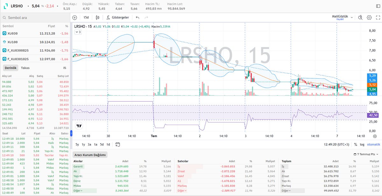This screenshot has width=382, height=196.
Task: Click the Hacim TL value 493,03 mn
Action: click(x=153, y=9)
